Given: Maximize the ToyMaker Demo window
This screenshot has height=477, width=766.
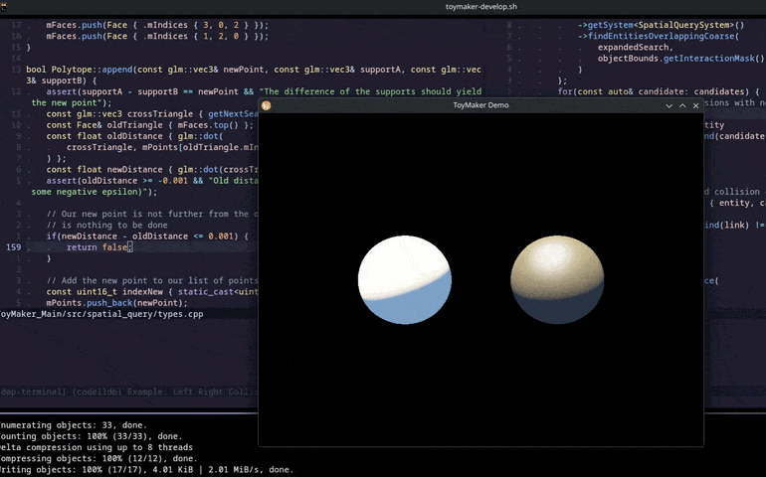Looking at the screenshot, I should click(682, 106).
